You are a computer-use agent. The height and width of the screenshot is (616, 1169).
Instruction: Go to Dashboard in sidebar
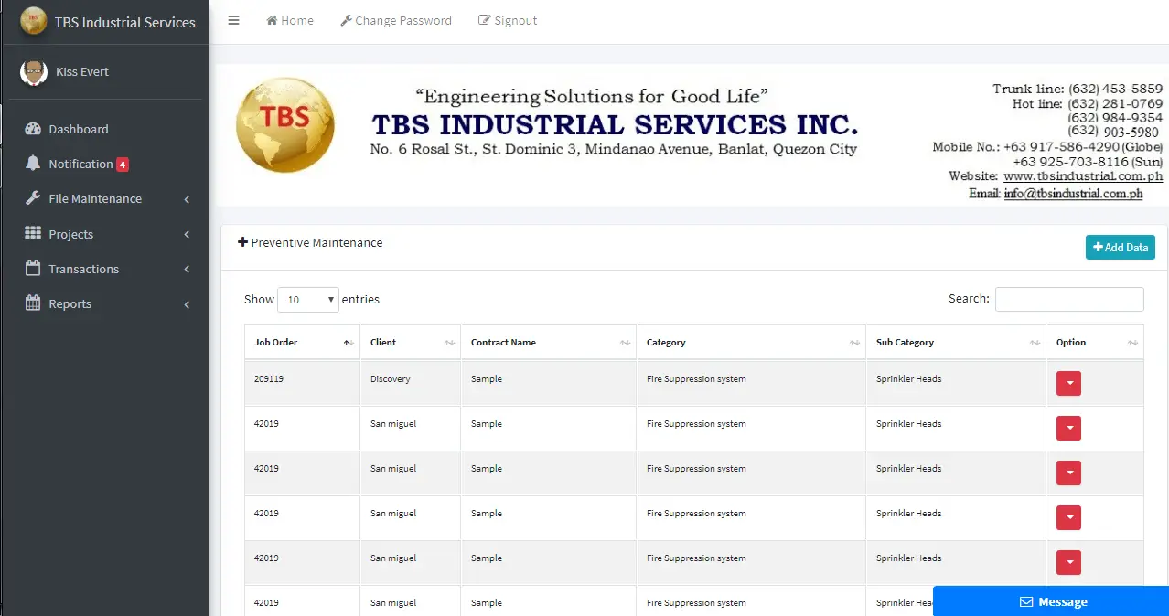pyautogui.click(x=104, y=129)
